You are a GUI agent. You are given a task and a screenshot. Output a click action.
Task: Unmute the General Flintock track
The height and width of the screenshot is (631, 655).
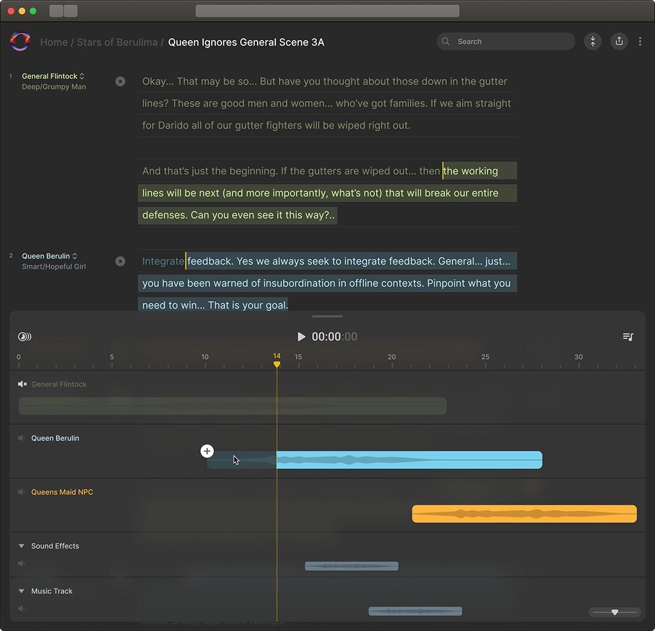(22, 384)
